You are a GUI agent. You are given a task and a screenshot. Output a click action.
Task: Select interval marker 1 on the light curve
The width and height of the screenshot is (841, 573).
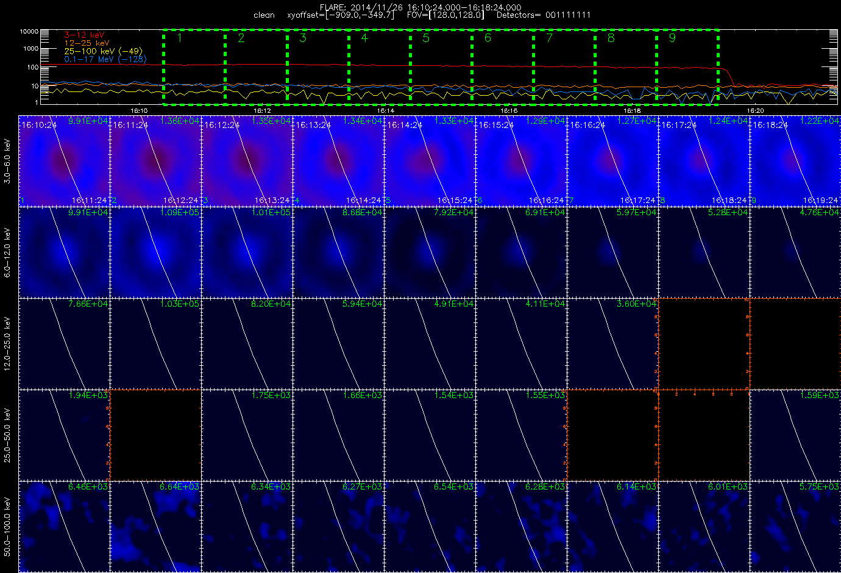tap(179, 38)
